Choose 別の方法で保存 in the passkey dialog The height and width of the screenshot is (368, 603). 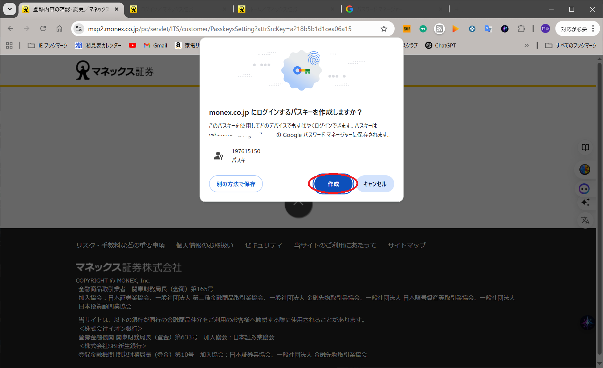pos(236,184)
